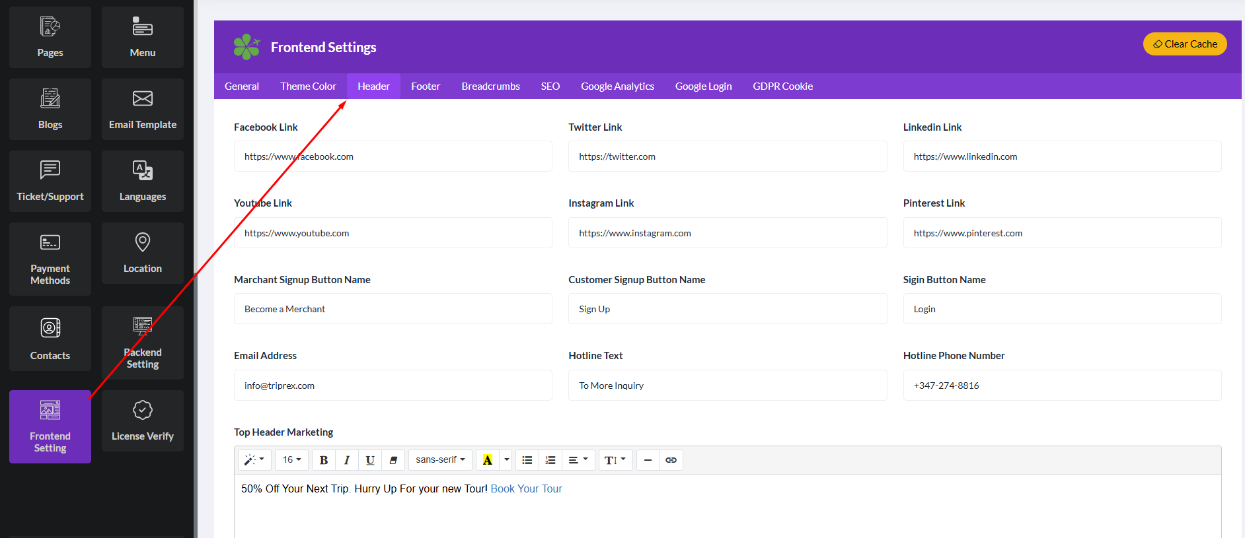This screenshot has height=538, width=1245.
Task: Switch to the Footer tab
Action: 426,86
